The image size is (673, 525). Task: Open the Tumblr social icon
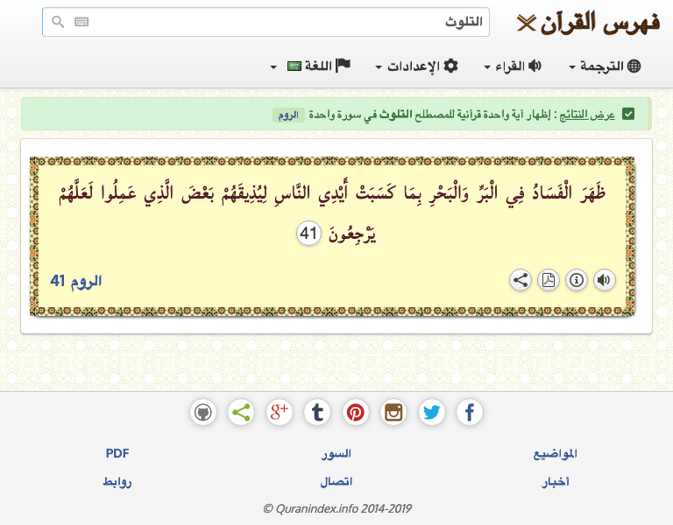pyautogui.click(x=317, y=412)
